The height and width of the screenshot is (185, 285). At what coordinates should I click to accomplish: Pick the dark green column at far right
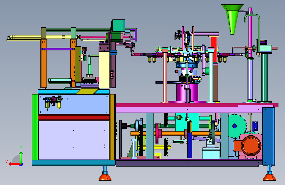click(x=265, y=77)
